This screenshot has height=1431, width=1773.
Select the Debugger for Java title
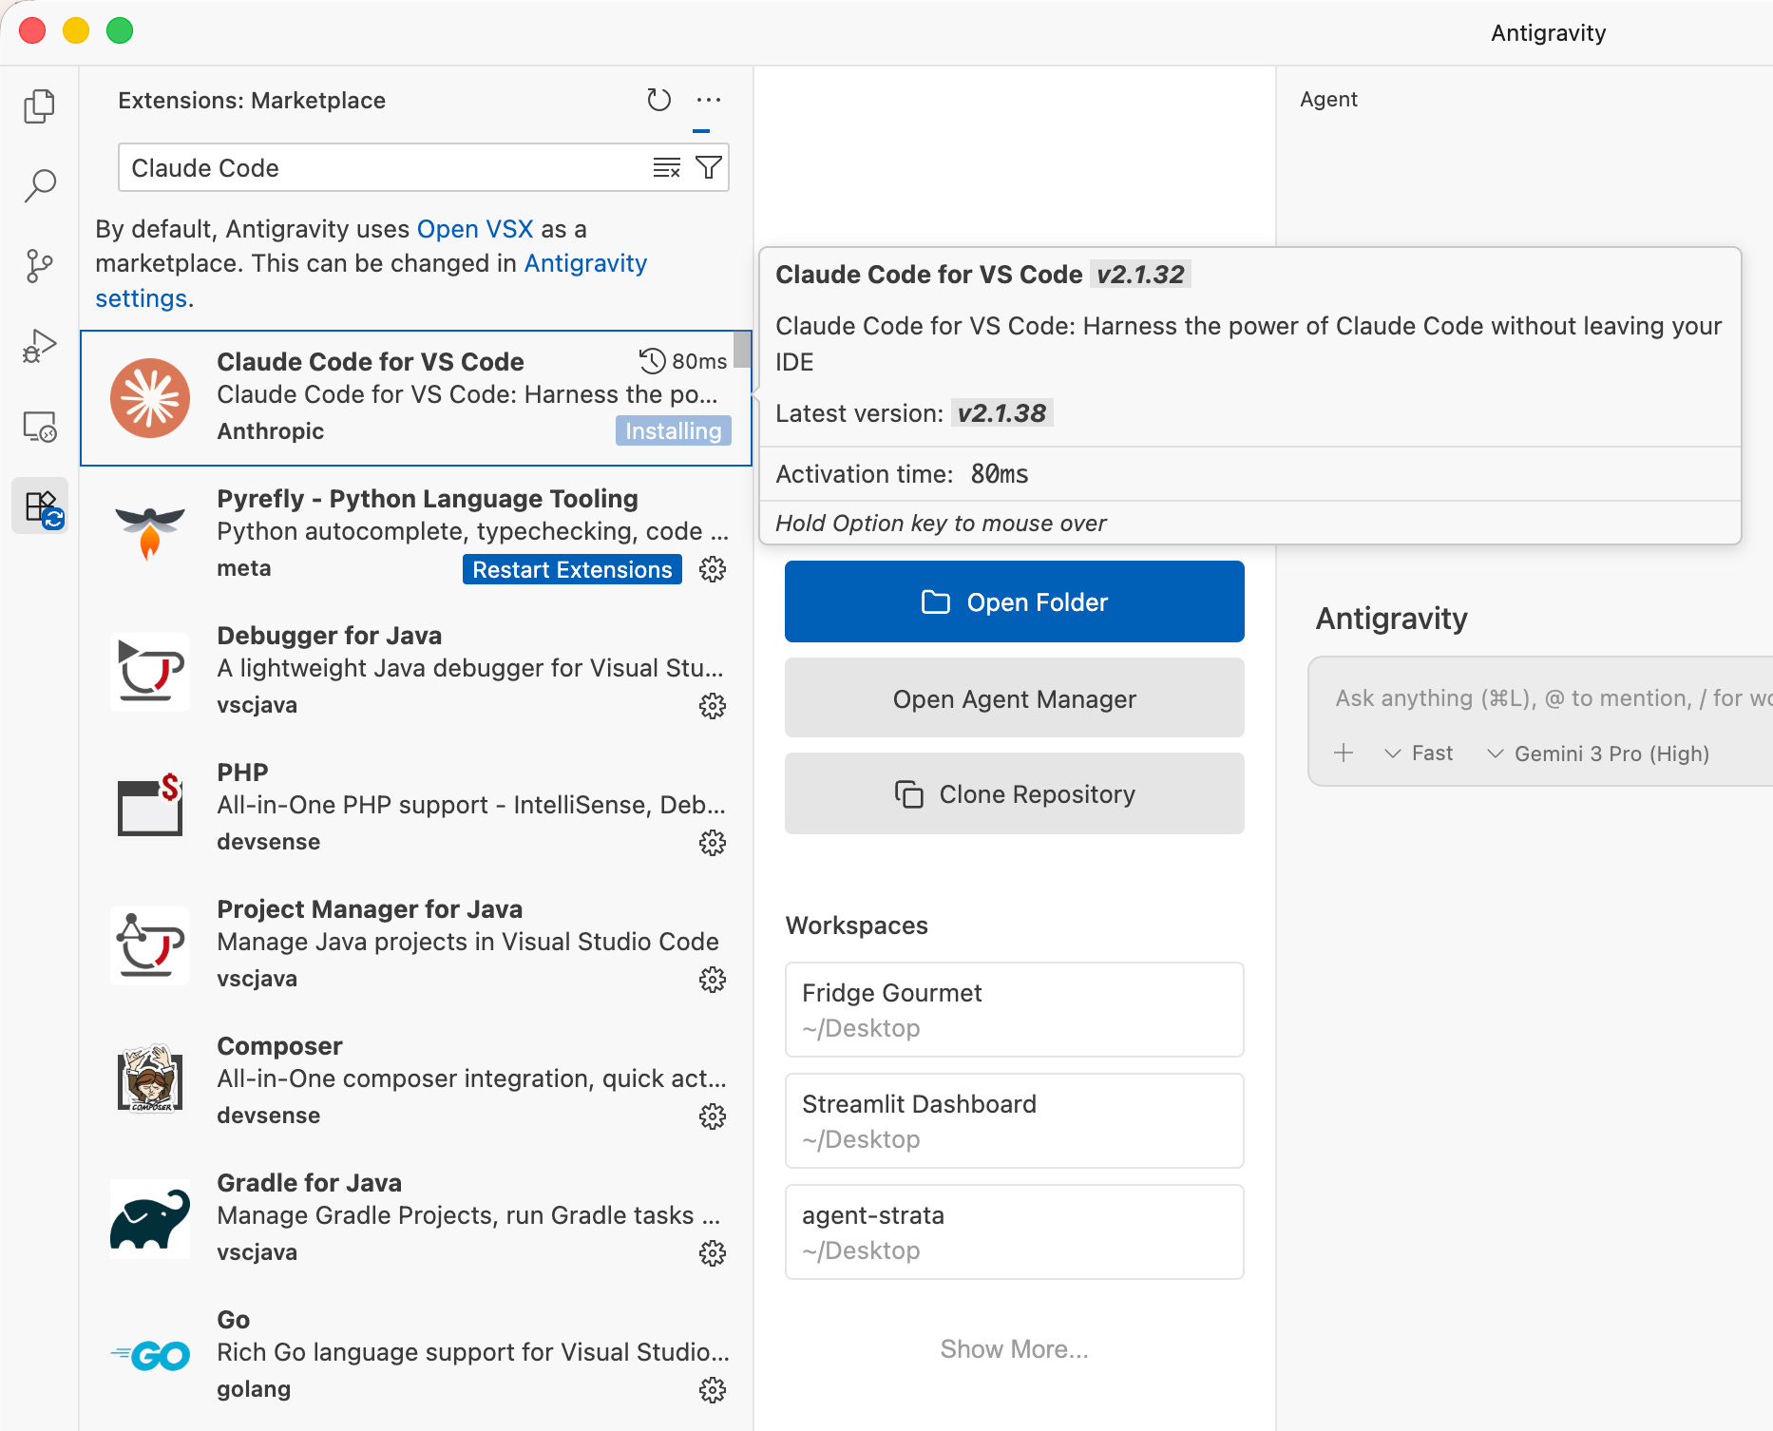(x=330, y=636)
